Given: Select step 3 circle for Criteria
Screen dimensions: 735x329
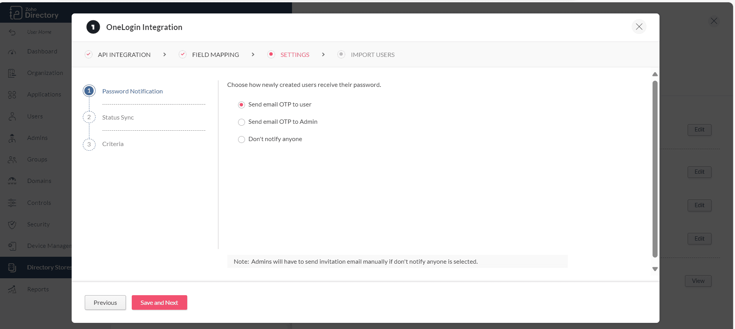Looking at the screenshot, I should (89, 144).
